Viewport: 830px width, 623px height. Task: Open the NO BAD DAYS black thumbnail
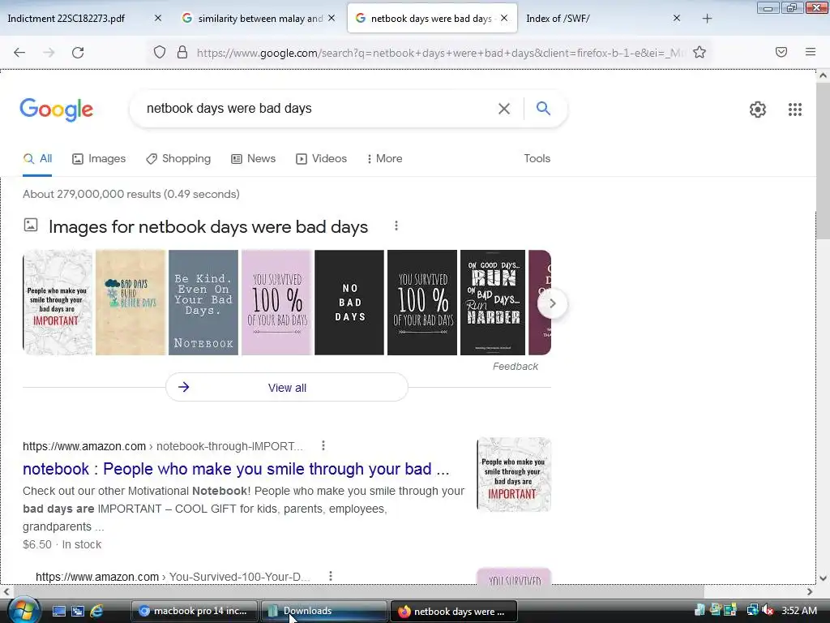pos(349,303)
